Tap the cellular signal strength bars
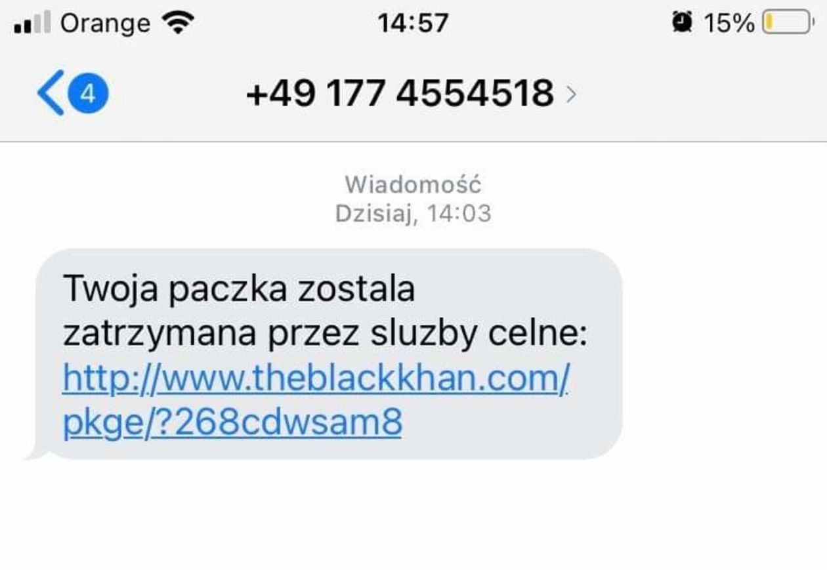 [32, 24]
